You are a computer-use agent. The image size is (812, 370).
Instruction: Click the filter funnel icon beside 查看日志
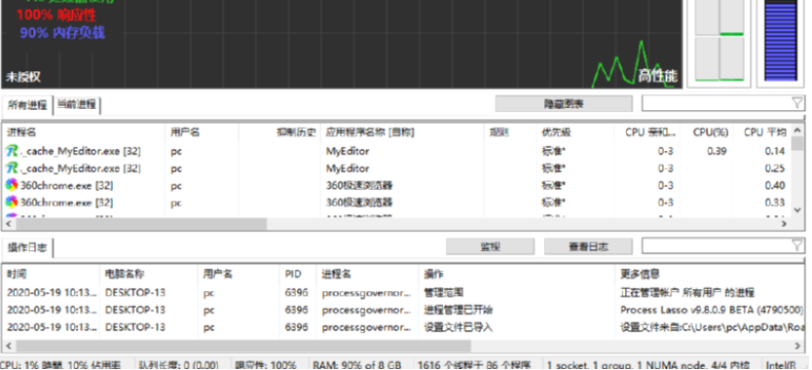point(797,245)
